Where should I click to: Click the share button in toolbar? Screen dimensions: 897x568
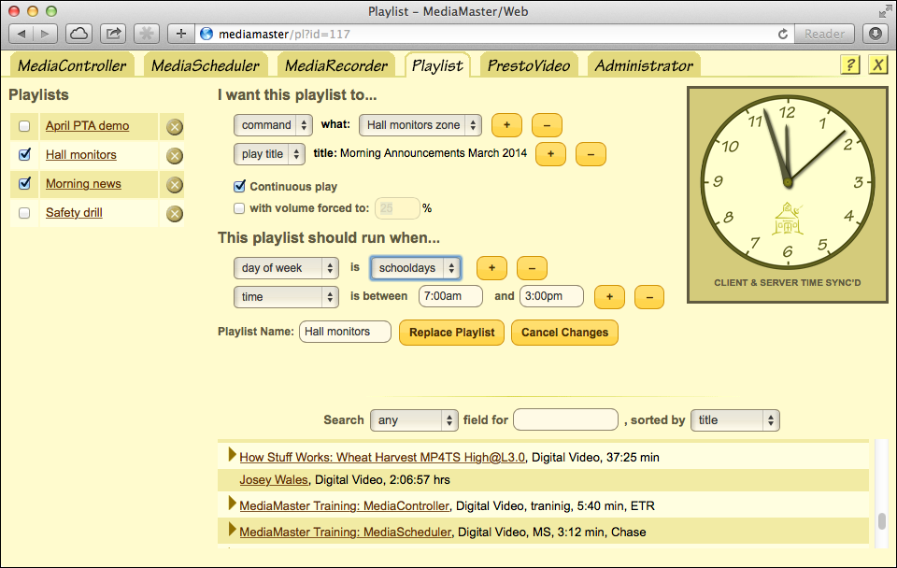[x=113, y=34]
